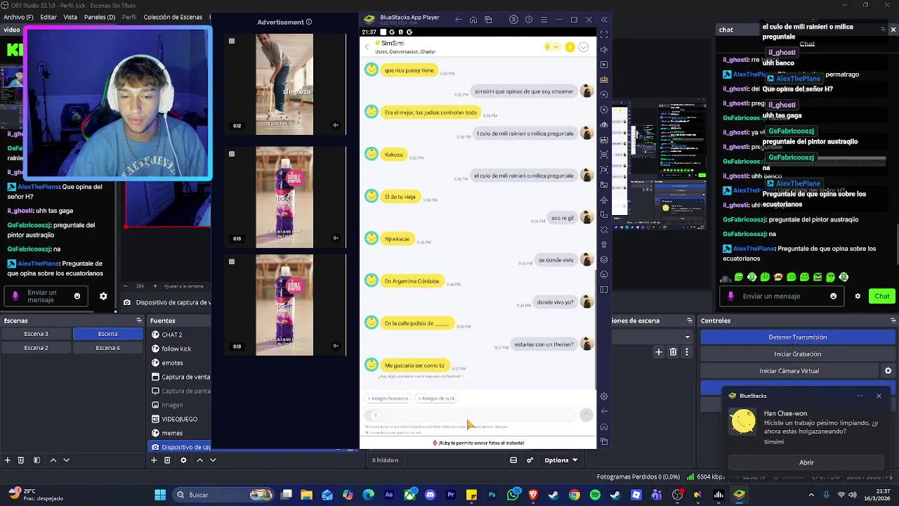Open OBS Editar menu
The height and width of the screenshot is (506, 899).
coord(48,17)
